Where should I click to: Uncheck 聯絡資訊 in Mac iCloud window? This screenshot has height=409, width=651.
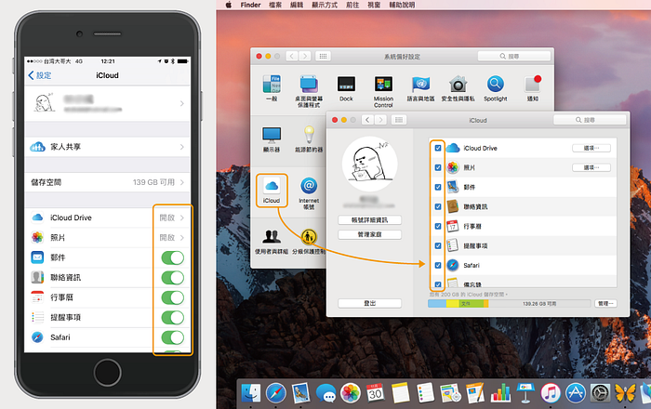(x=438, y=206)
